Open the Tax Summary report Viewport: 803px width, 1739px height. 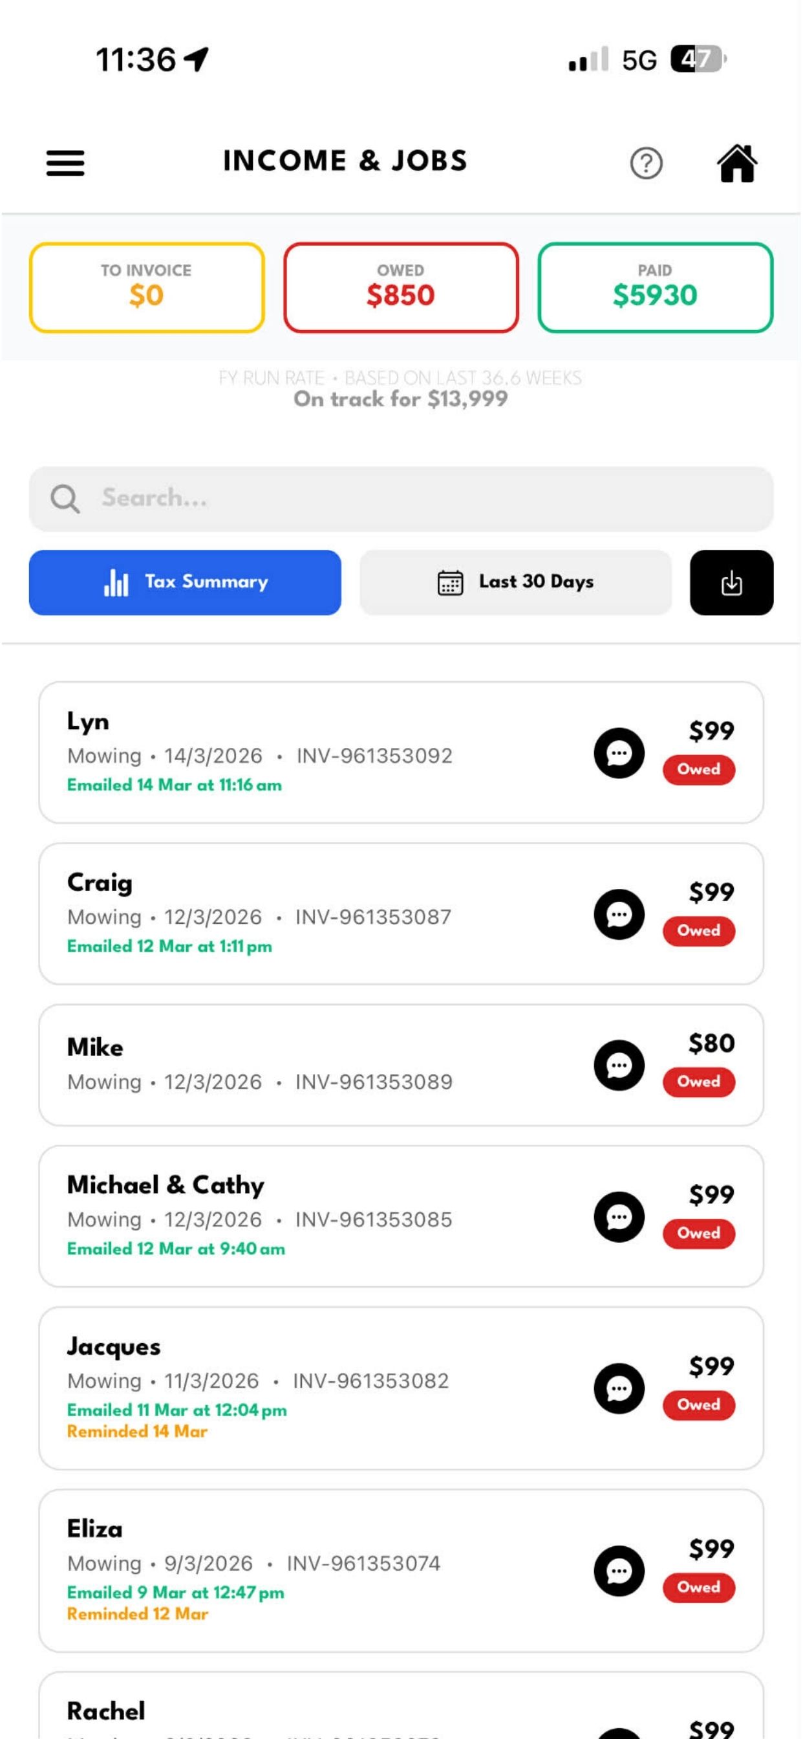coord(185,583)
